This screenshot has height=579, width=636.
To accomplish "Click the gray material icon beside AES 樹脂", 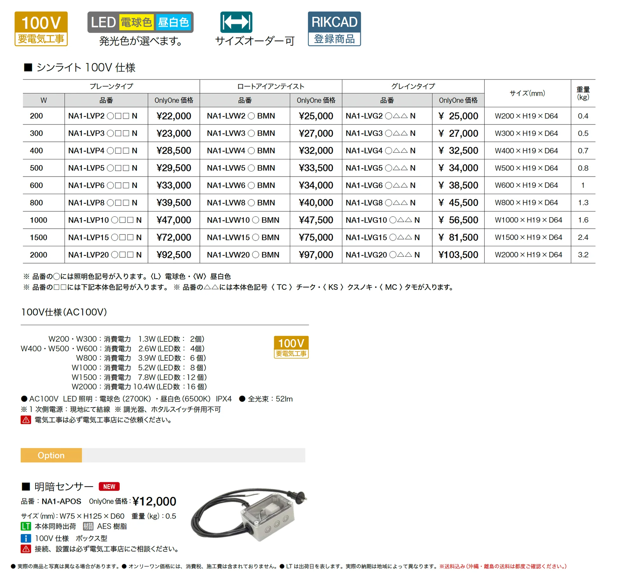I will [x=88, y=527].
